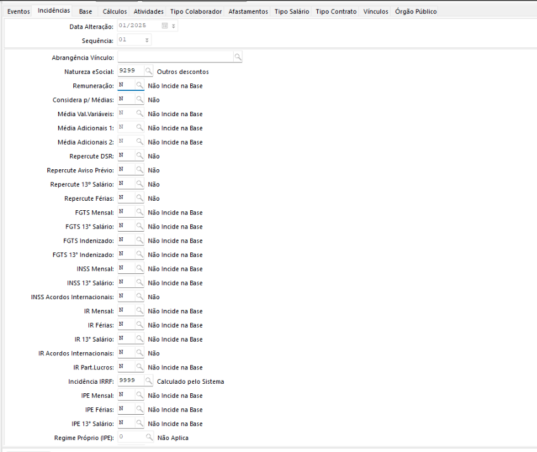Screen dimensions: 537x452
Task: Open Repercute Aviso Prévio lookup icon
Action: 140,169
